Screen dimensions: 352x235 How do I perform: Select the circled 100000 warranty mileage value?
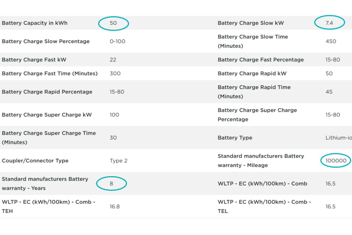pyautogui.click(x=336, y=161)
